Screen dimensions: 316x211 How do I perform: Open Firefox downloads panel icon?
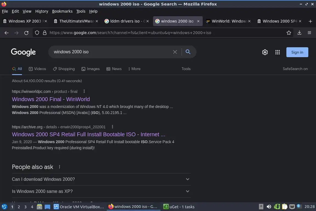[299, 33]
